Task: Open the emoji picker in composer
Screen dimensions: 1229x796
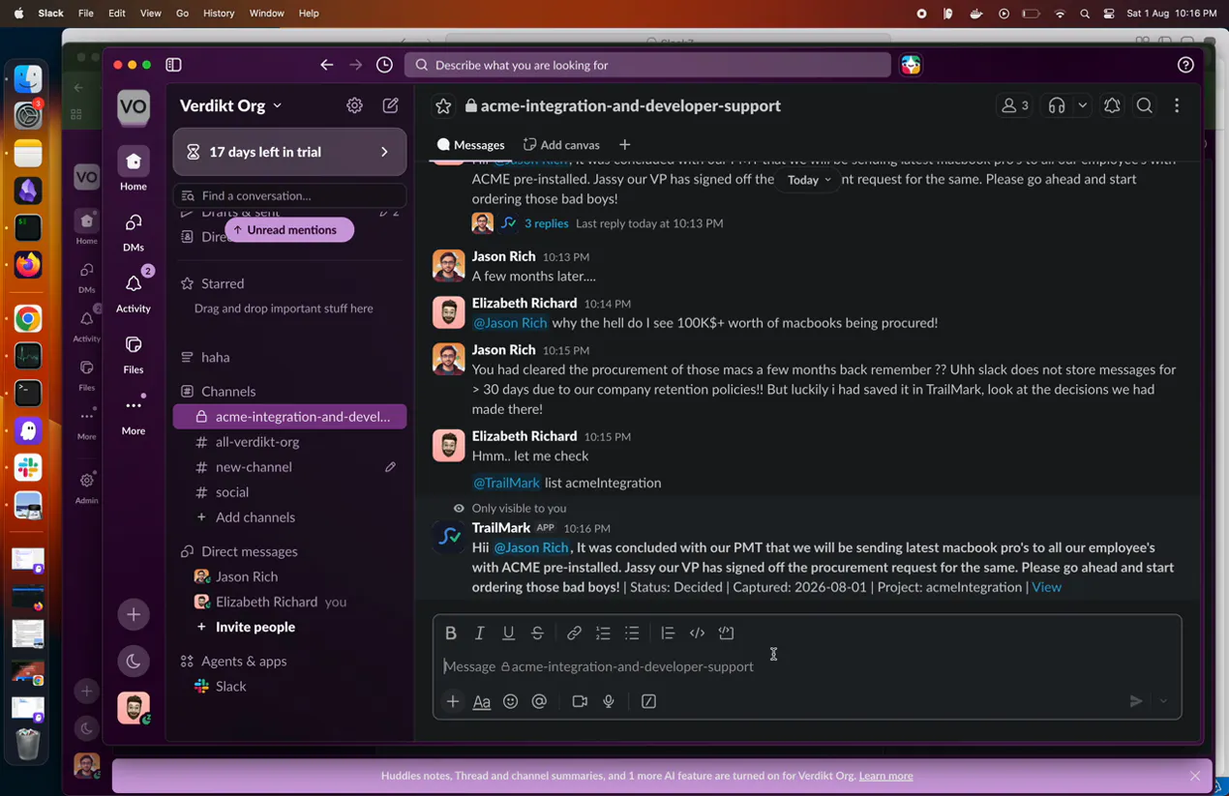Action: 510,701
